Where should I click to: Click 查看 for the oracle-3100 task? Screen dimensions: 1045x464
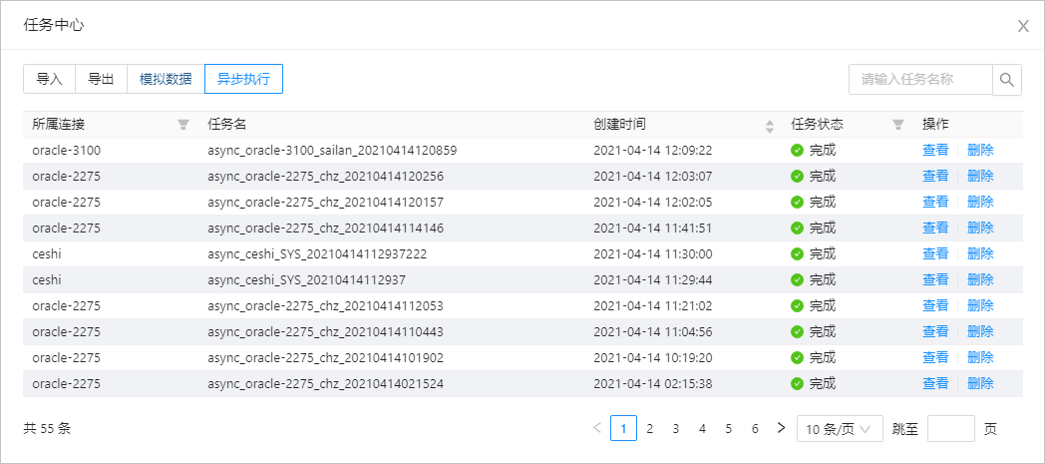[x=935, y=150]
